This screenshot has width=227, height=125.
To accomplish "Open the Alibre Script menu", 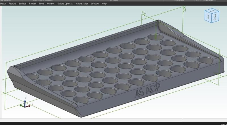I will pos(82,4).
